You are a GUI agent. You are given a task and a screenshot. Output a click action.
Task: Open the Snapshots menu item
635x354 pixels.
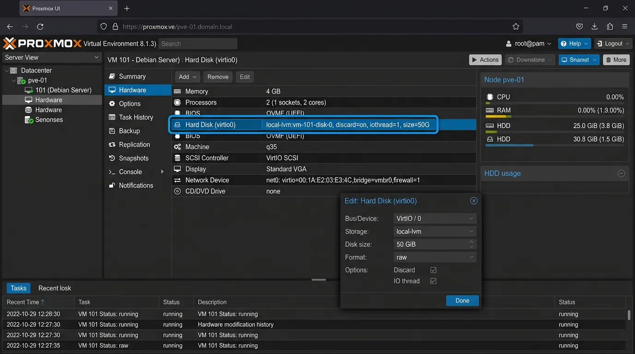pyautogui.click(x=138, y=158)
